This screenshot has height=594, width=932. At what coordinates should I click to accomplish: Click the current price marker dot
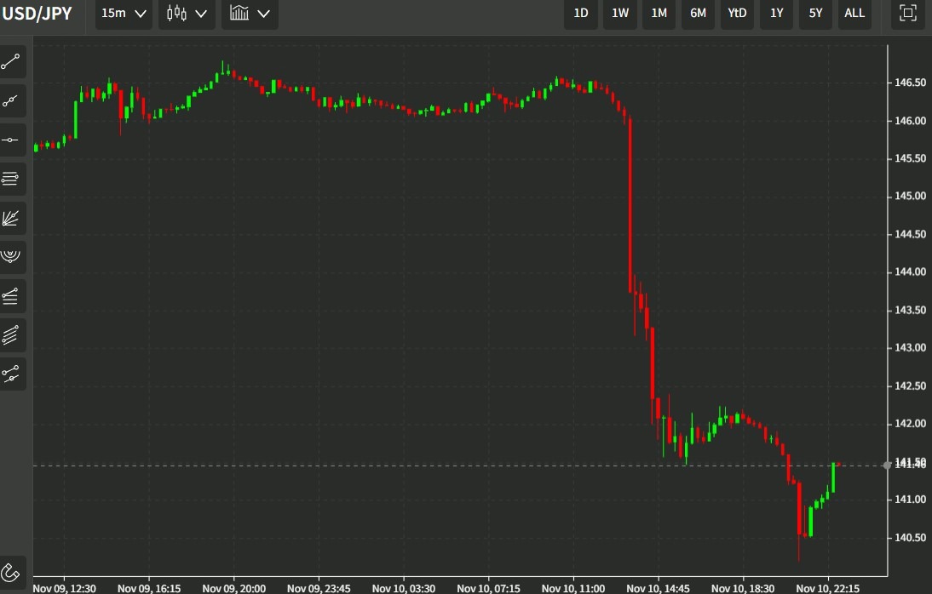click(x=887, y=465)
